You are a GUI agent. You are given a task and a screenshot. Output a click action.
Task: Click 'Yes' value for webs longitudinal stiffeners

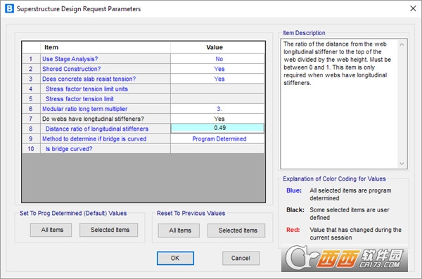(217, 119)
